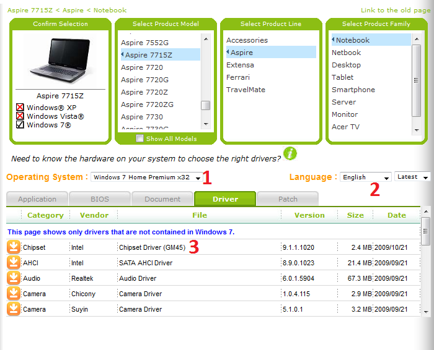This screenshot has height=350, width=434.
Task: Click the driver table scrollbar thumb
Action: [426, 231]
